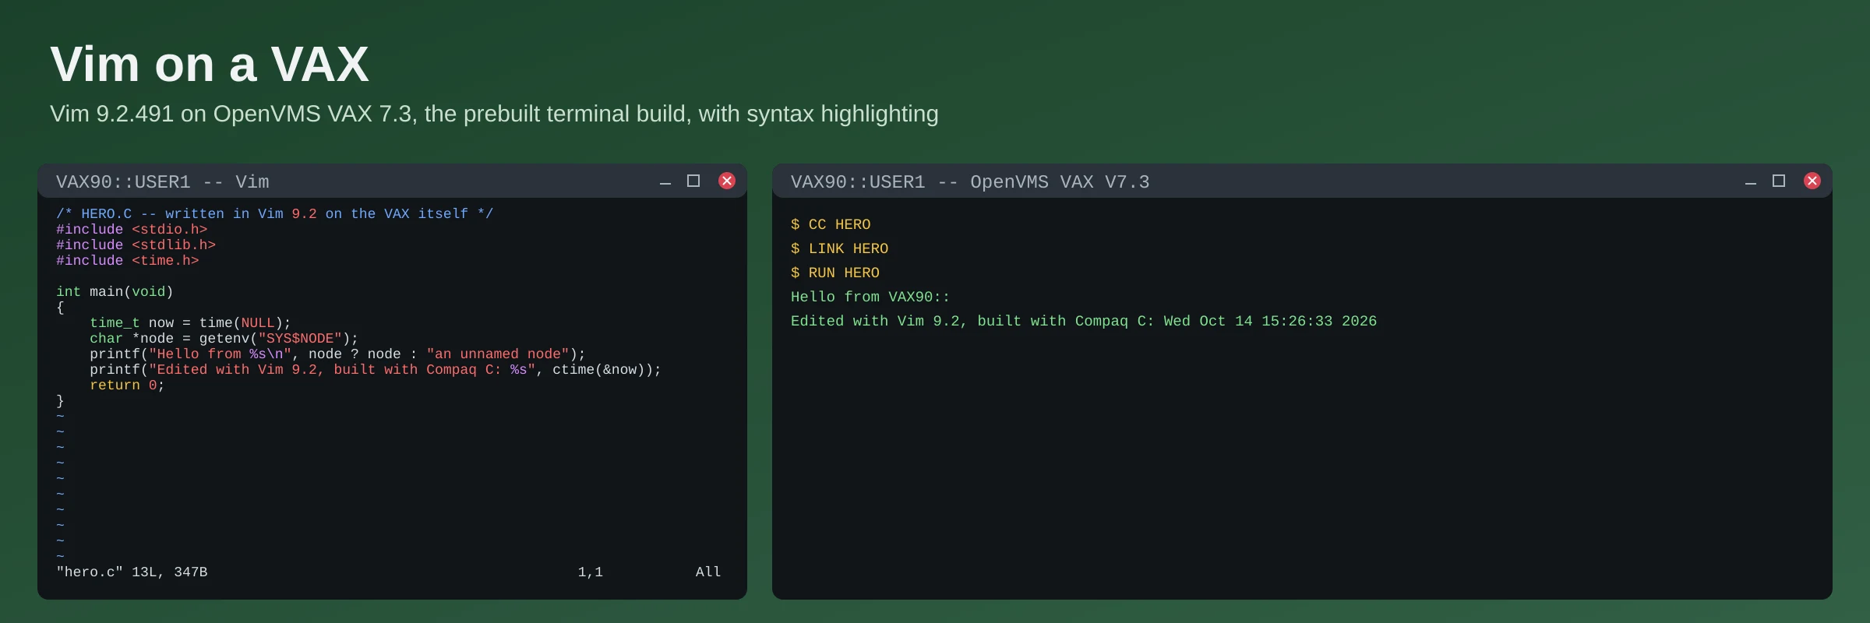Close the OpenVMS VAX V7.3 window
1870x623 pixels.
1812,181
